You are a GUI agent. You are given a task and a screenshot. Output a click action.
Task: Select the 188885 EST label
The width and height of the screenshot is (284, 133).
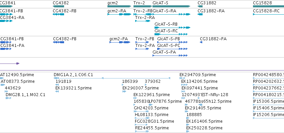(x=194, y=115)
